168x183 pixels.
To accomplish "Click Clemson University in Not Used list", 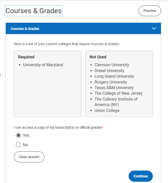I will click(112, 65).
